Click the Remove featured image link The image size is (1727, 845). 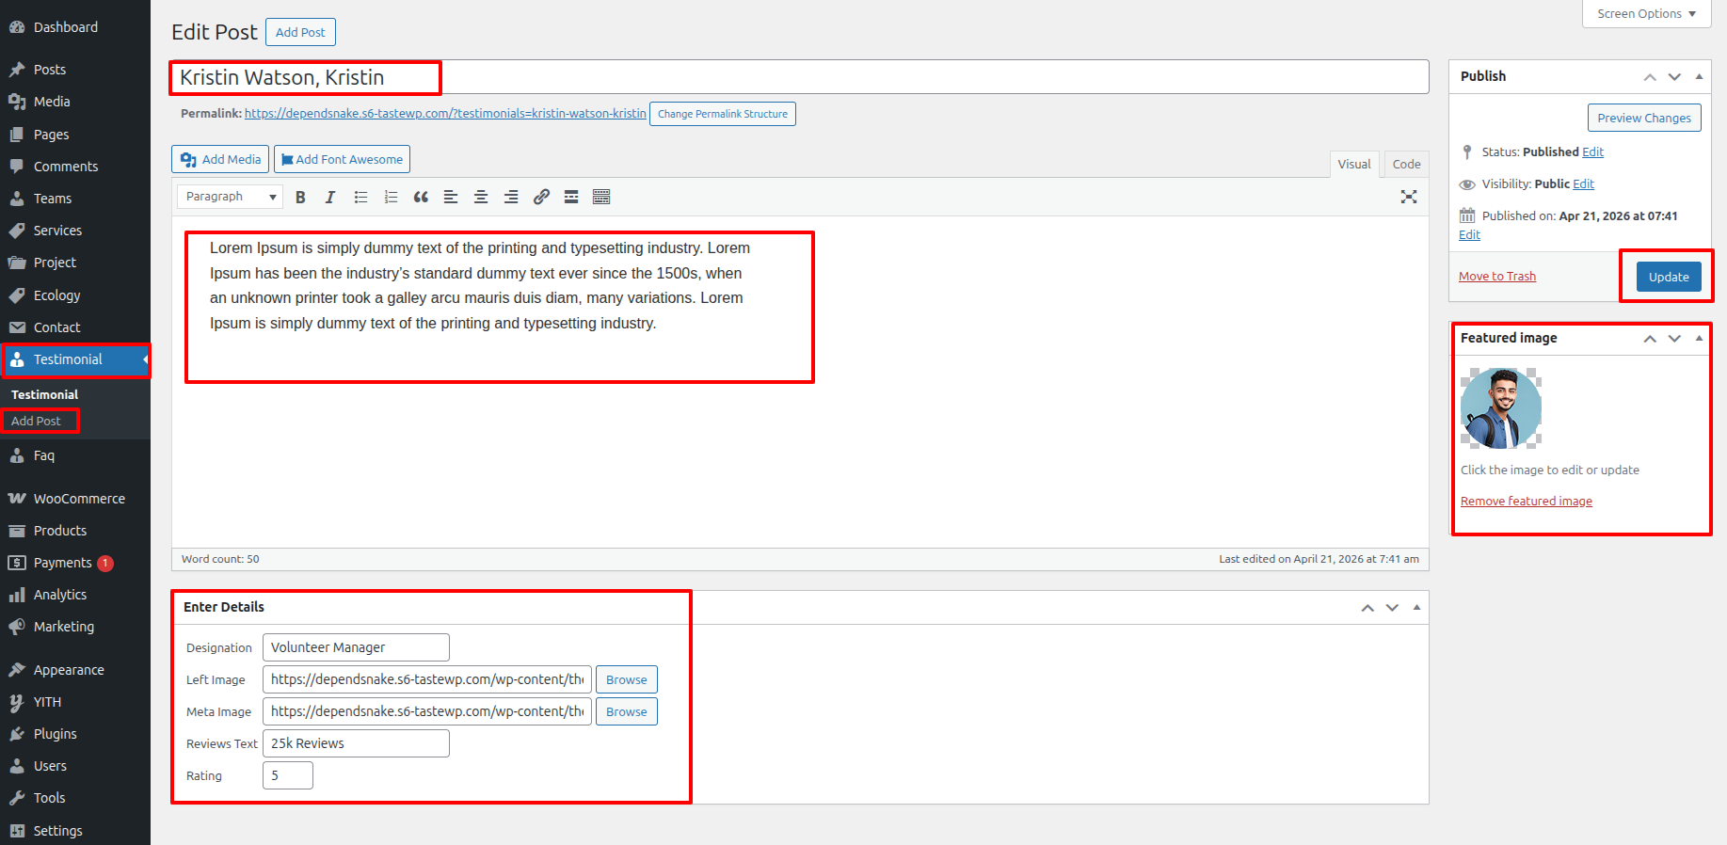point(1526,502)
